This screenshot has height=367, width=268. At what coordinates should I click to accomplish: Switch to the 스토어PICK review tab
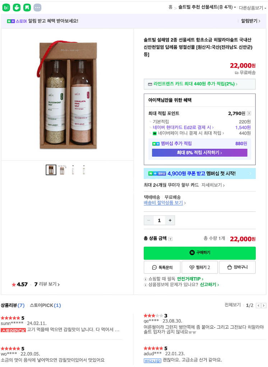(45, 305)
